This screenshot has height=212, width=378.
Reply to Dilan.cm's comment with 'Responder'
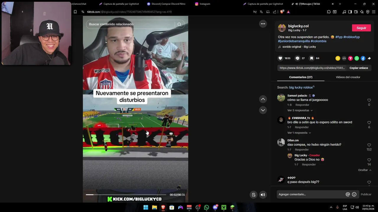[x=302, y=150]
